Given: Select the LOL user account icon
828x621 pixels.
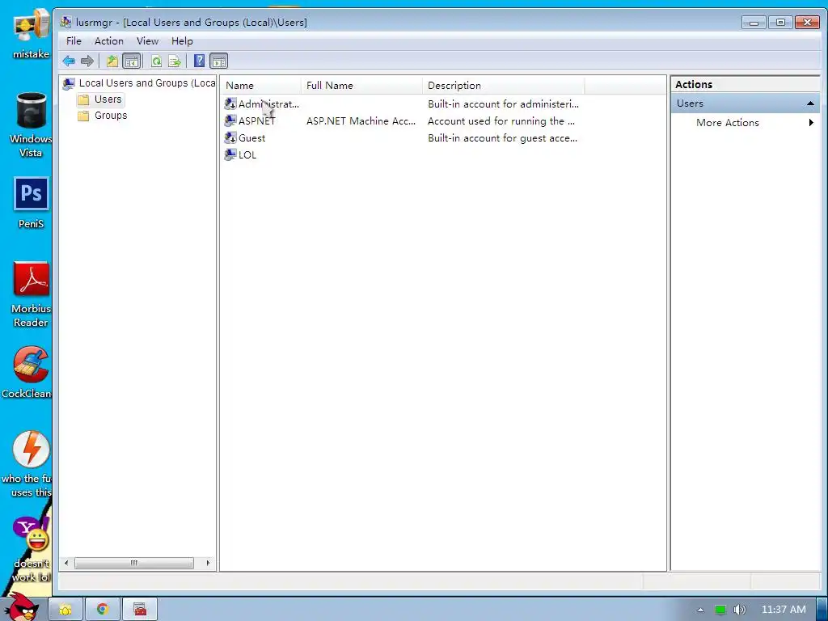Looking at the screenshot, I should click(230, 154).
